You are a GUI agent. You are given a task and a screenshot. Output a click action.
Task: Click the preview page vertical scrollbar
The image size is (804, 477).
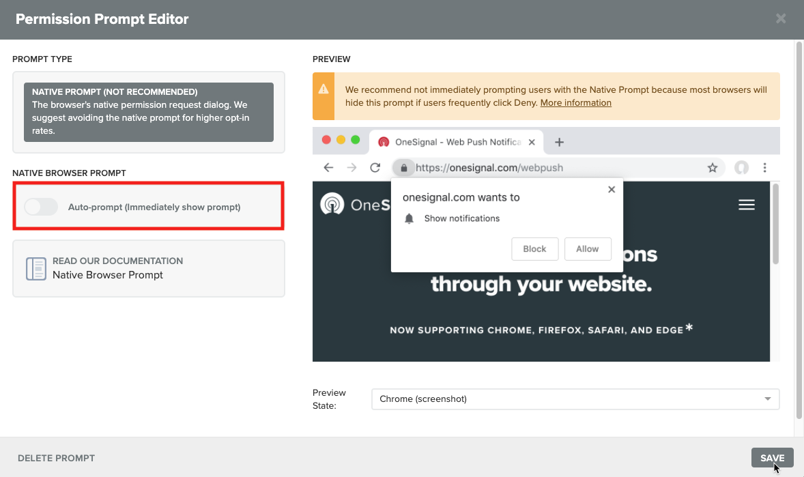click(775, 224)
